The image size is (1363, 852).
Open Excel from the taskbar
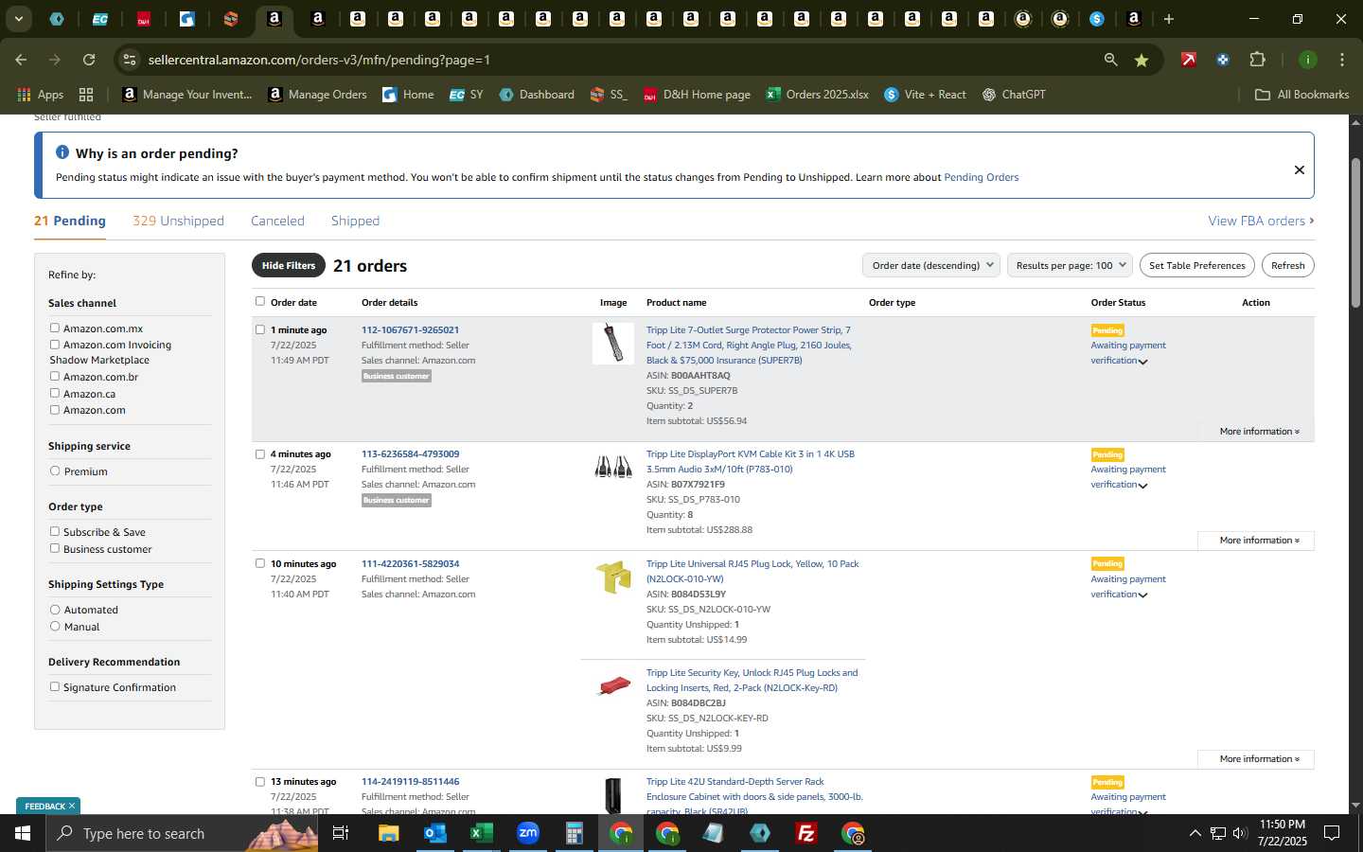(481, 833)
